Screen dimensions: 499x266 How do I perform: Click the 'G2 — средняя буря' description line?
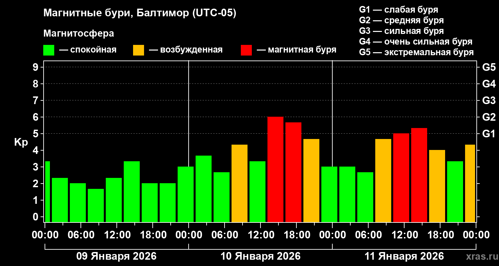point(401,20)
